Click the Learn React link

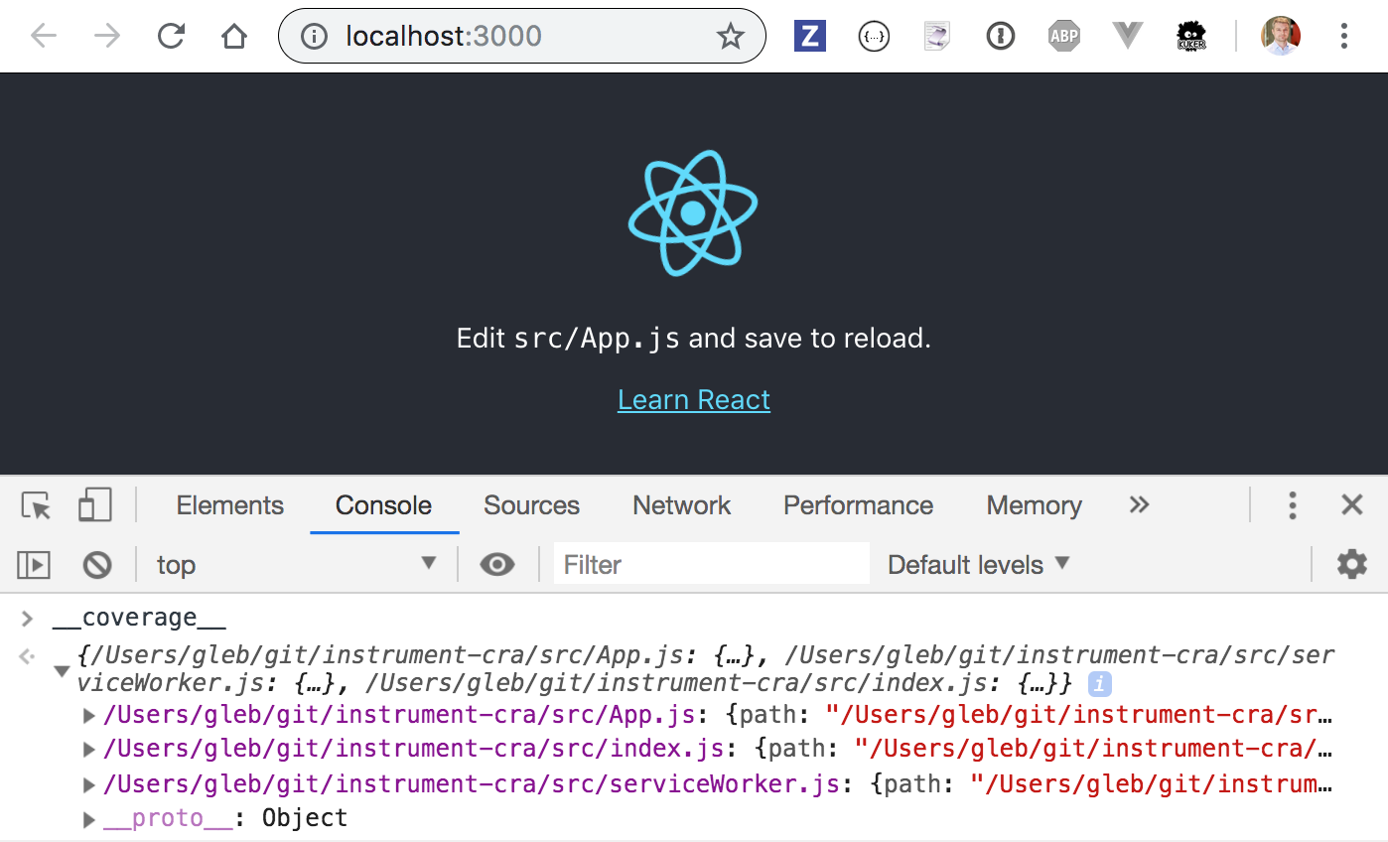click(x=693, y=399)
